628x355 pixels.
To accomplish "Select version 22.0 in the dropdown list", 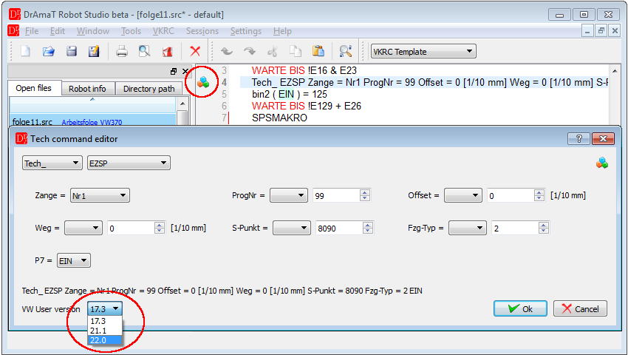I will click(x=105, y=340).
